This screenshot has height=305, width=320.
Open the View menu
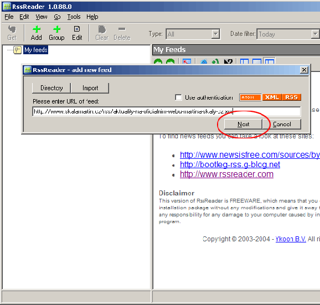[42, 17]
